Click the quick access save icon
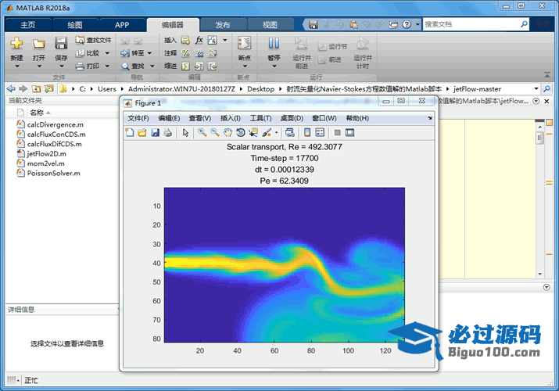 click(x=314, y=24)
